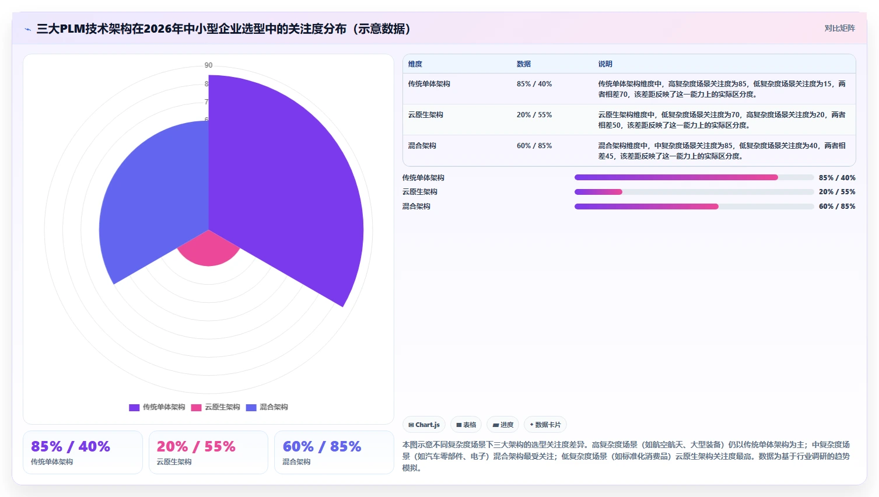The width and height of the screenshot is (879, 497).
Task: Click the 维度 column header
Action: pyautogui.click(x=415, y=64)
